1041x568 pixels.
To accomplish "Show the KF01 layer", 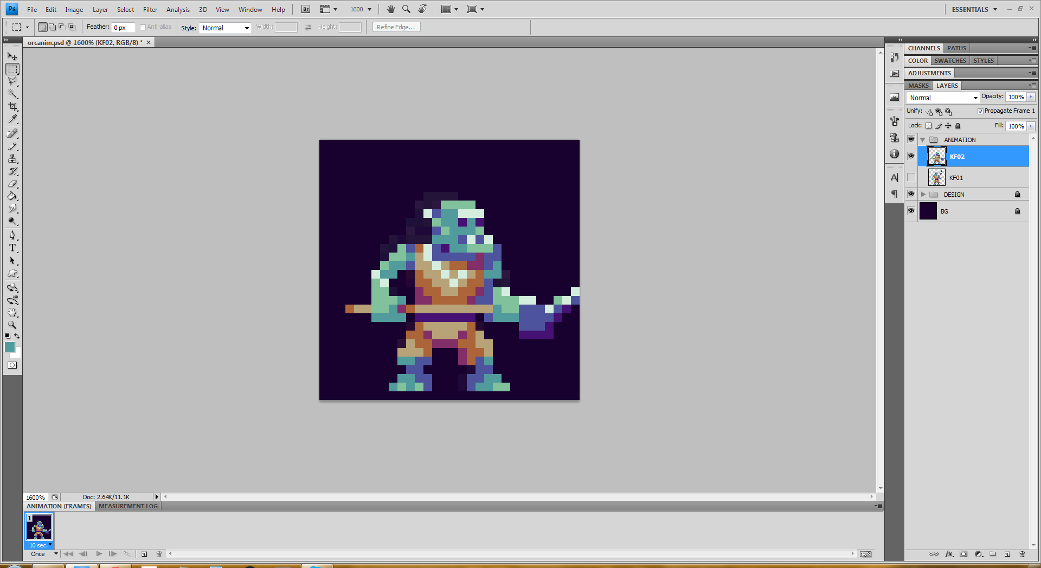I will coord(911,177).
